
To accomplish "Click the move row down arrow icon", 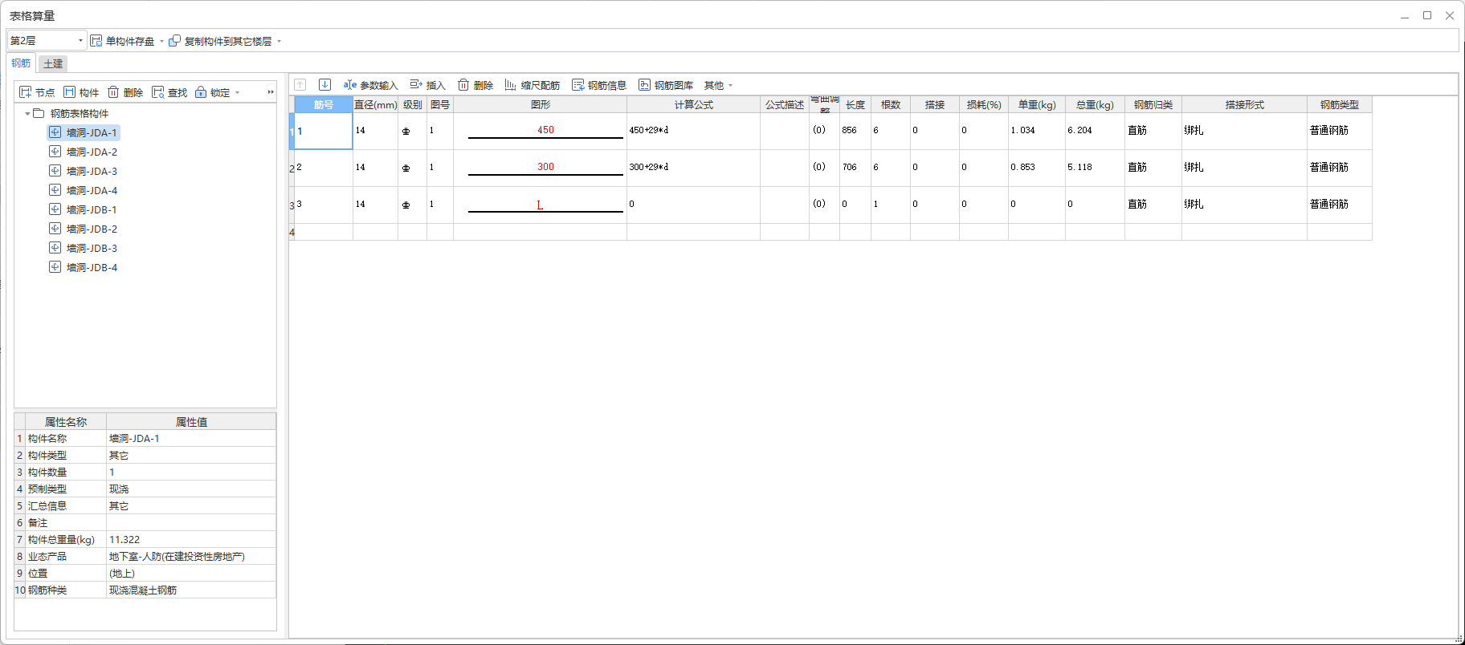I will pos(324,84).
